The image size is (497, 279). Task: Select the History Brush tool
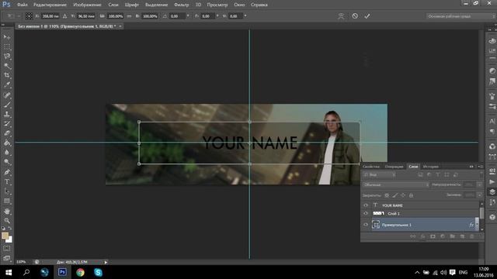(x=7, y=124)
